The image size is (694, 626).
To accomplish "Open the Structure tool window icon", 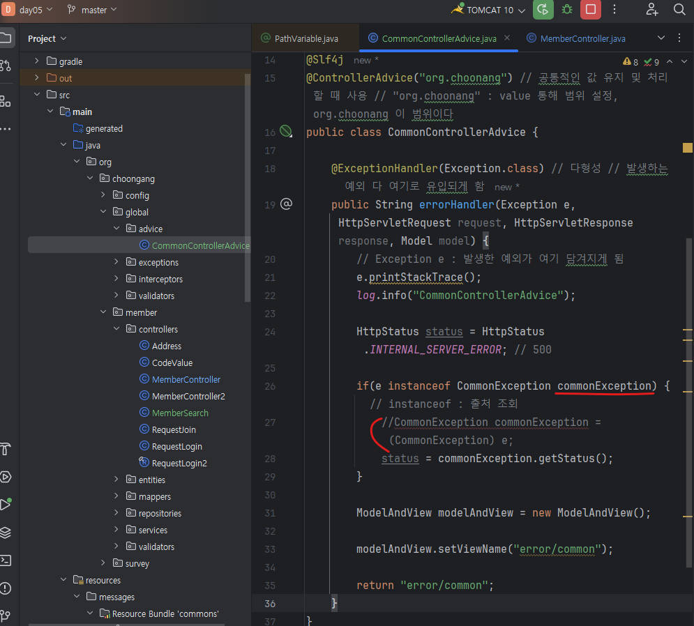I will [x=6, y=101].
